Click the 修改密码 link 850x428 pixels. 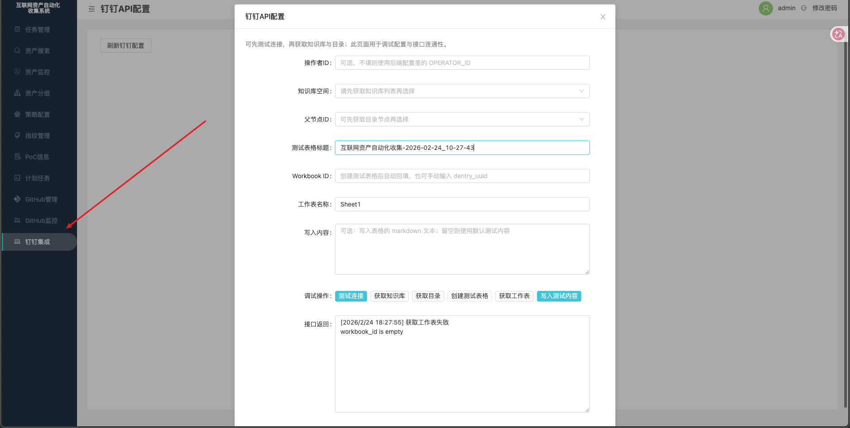pyautogui.click(x=825, y=8)
